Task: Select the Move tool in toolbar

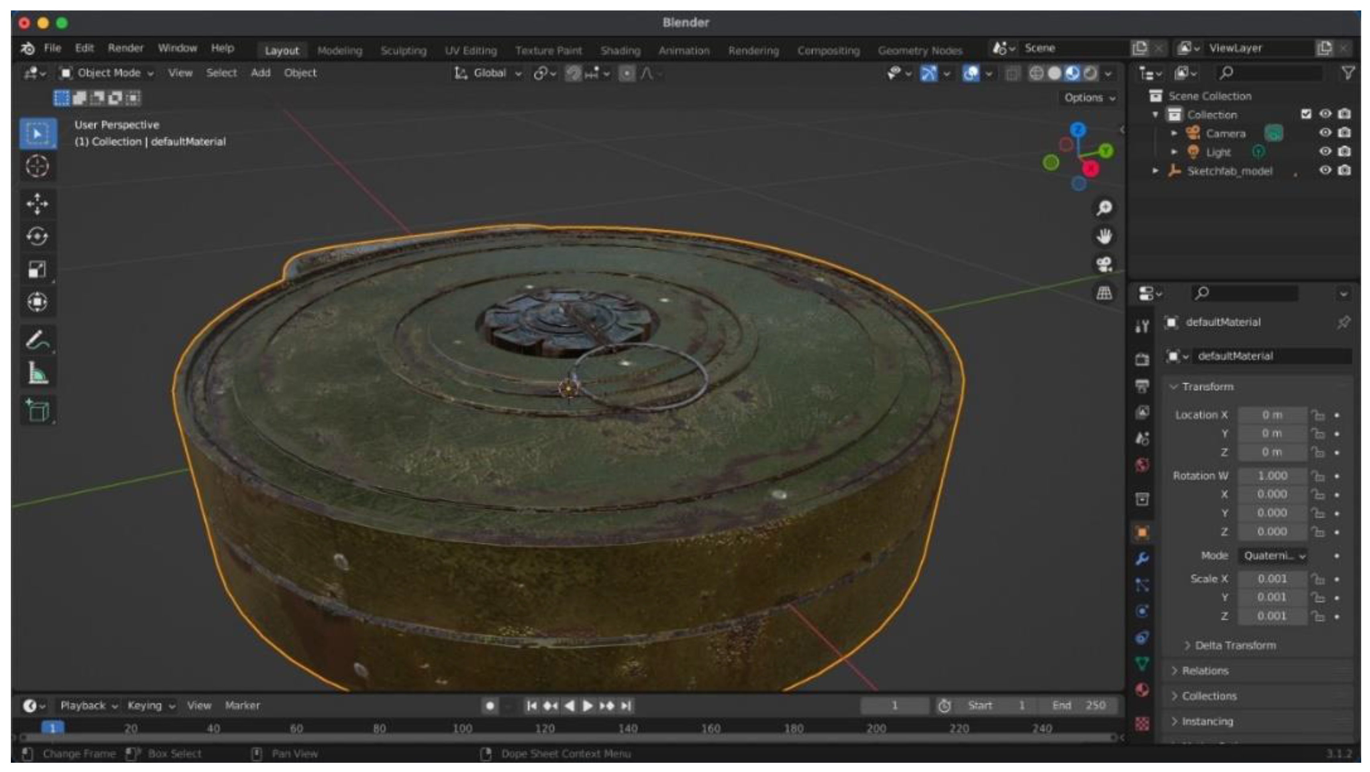Action: click(x=37, y=204)
